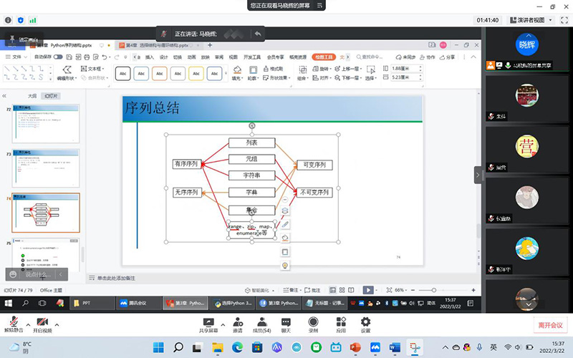Open the Design ribbon tab
Viewport: 573px width, 358px height.
[164, 57]
